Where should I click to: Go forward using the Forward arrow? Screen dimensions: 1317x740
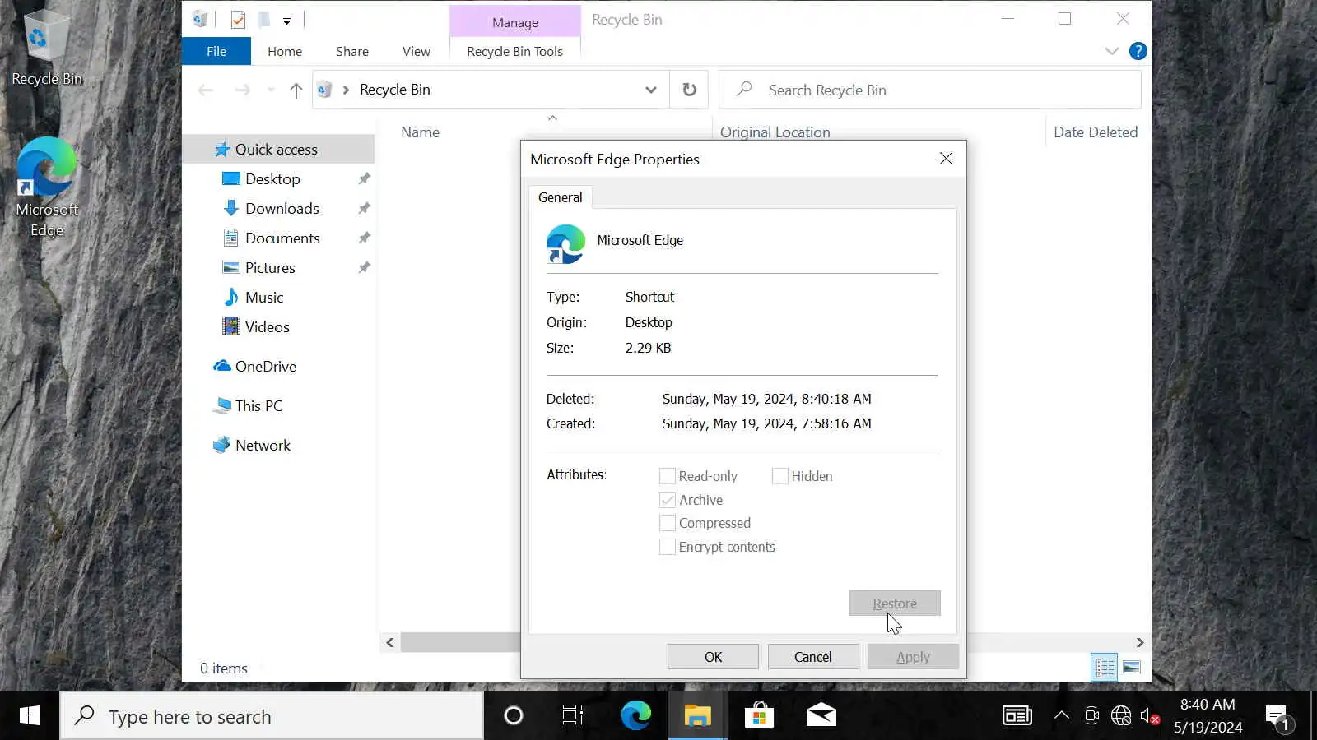[x=242, y=90]
